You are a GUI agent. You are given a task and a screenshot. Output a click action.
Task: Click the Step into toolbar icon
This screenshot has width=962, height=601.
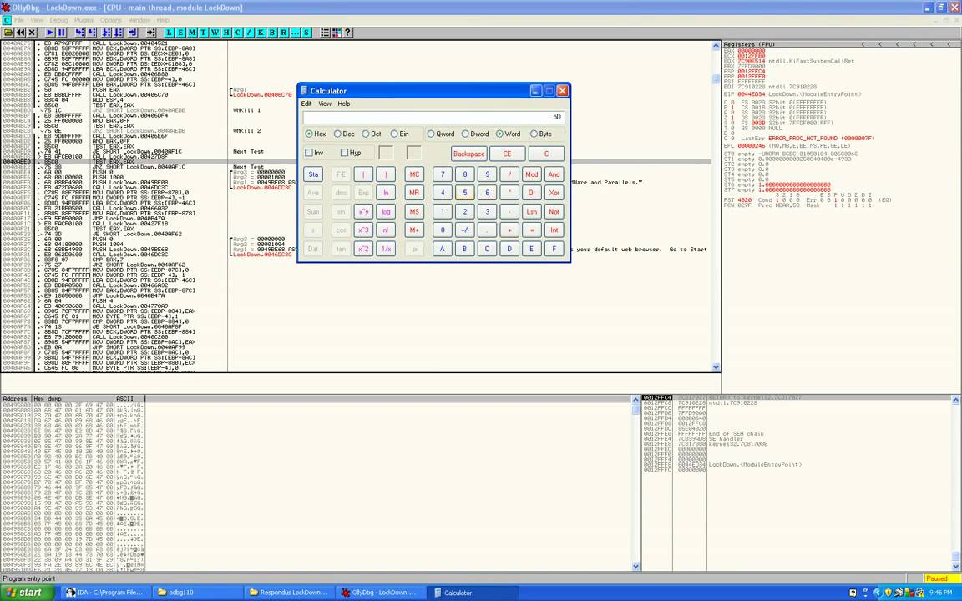(80, 33)
